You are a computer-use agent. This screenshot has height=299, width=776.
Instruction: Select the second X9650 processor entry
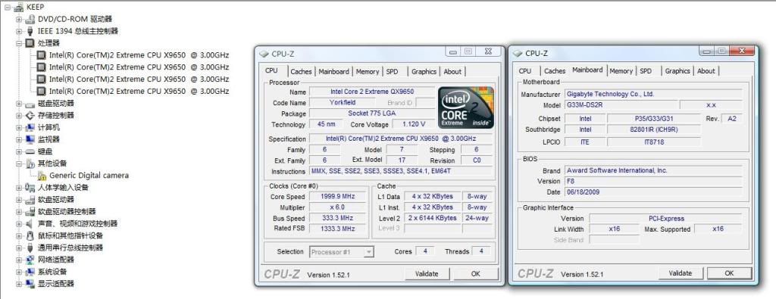[139, 67]
